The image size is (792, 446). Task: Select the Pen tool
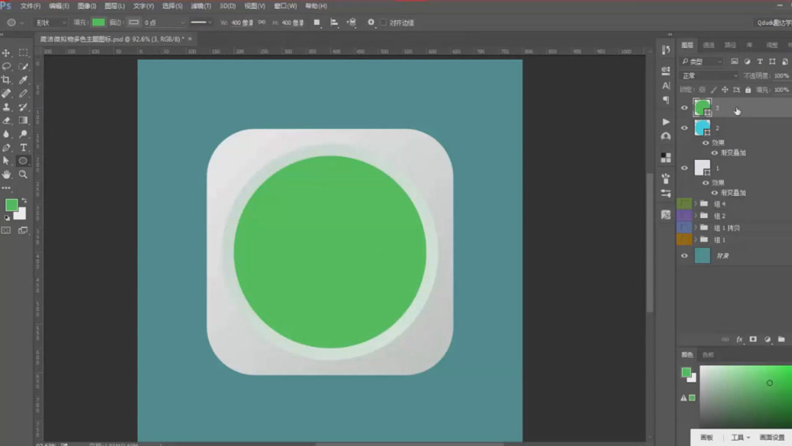[6, 147]
